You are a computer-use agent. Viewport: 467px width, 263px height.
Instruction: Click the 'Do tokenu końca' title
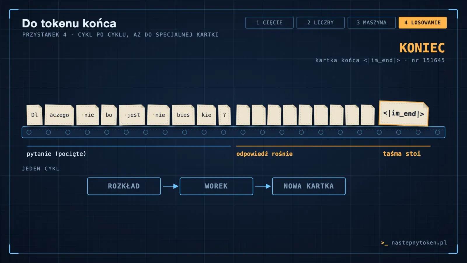[x=69, y=23]
